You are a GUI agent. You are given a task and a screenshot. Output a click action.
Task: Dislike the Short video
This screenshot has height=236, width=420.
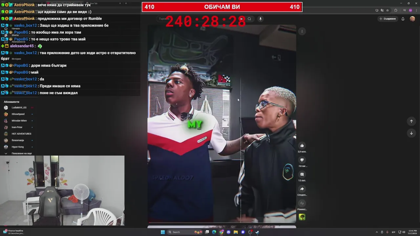tap(302, 160)
